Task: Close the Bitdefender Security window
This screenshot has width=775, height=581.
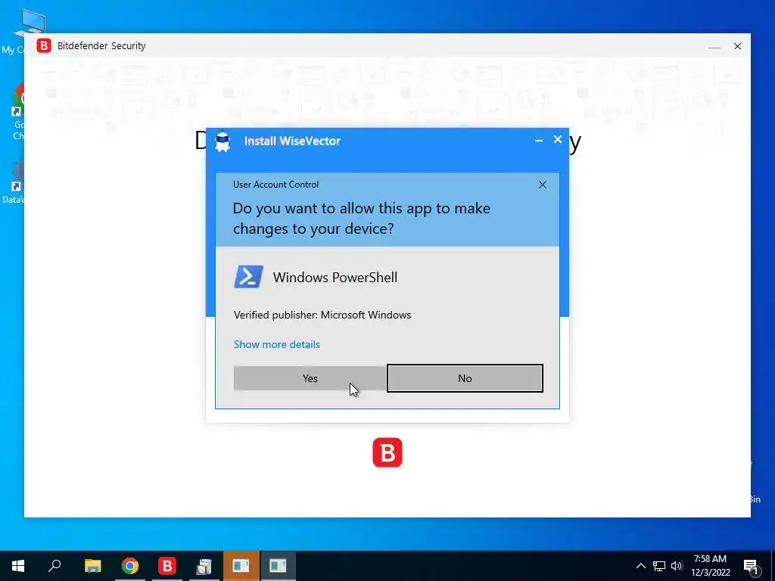Action: pyautogui.click(x=737, y=46)
